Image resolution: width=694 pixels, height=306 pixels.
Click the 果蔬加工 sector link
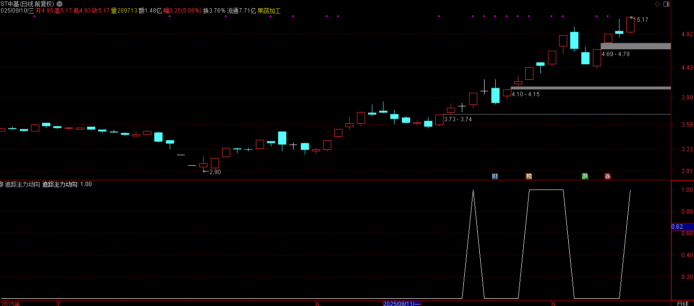(x=269, y=11)
